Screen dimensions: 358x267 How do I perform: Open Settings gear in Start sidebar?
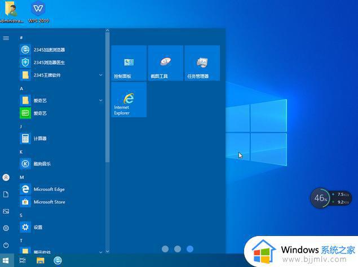(6, 228)
